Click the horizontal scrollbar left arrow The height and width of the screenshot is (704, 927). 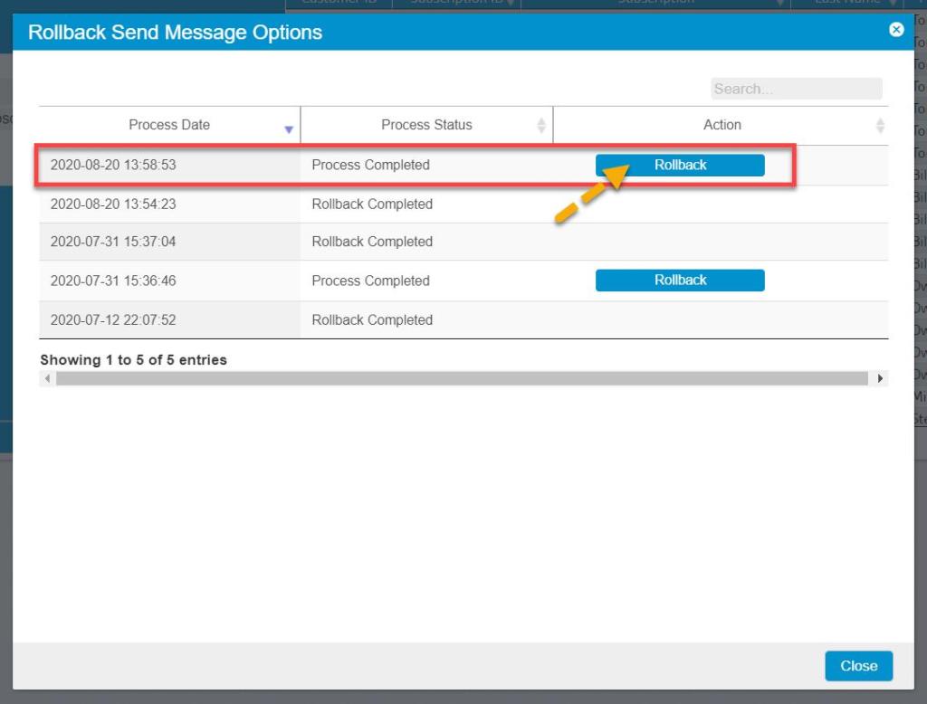click(47, 378)
